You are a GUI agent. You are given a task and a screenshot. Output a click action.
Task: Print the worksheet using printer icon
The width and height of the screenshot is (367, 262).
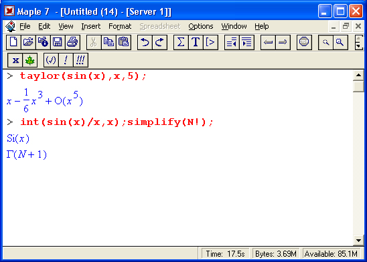coord(72,42)
